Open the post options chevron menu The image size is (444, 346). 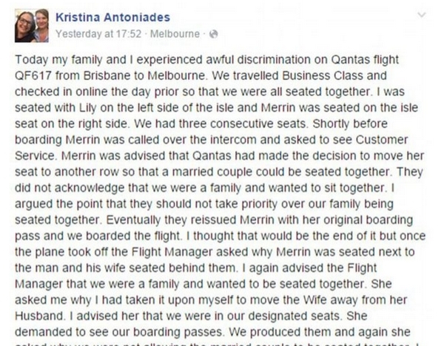[422, 15]
